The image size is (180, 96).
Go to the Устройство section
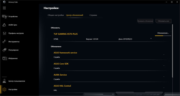13,17
